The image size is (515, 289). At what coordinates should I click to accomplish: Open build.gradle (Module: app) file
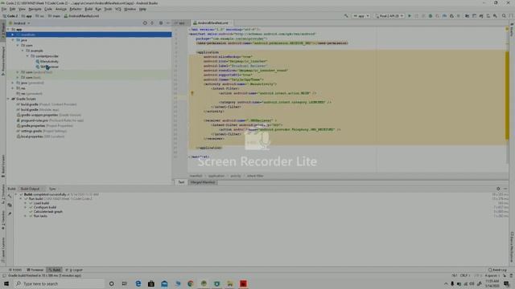point(38,110)
